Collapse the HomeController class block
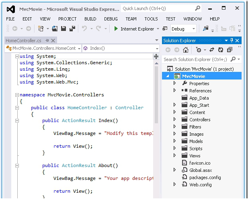The height and width of the screenshot is (206, 248). (17, 108)
